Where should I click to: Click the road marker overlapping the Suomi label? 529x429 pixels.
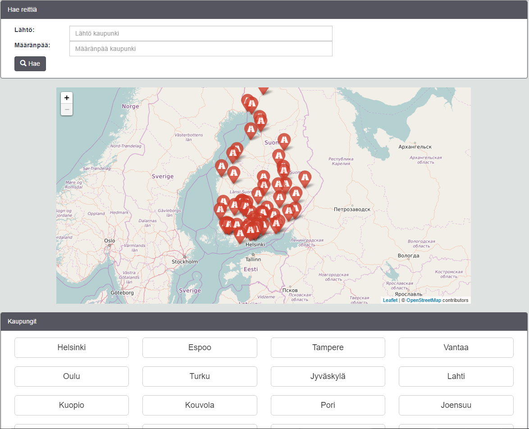point(284,141)
